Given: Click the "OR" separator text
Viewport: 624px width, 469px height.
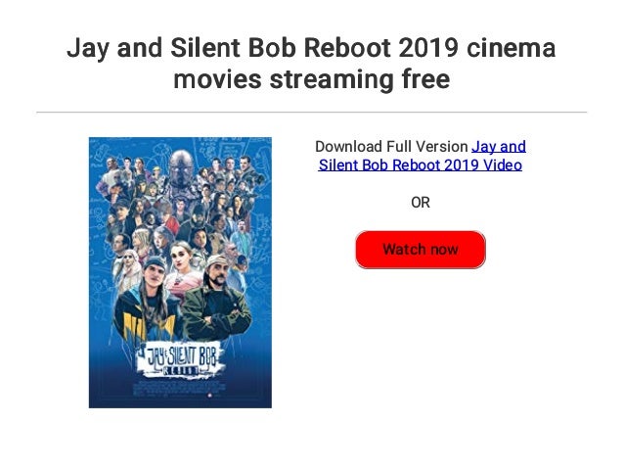Looking at the screenshot, I should [421, 203].
